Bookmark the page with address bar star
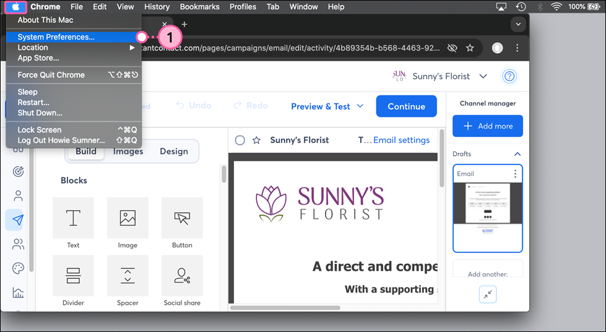Image resolution: width=606 pixels, height=332 pixels. tap(470, 48)
